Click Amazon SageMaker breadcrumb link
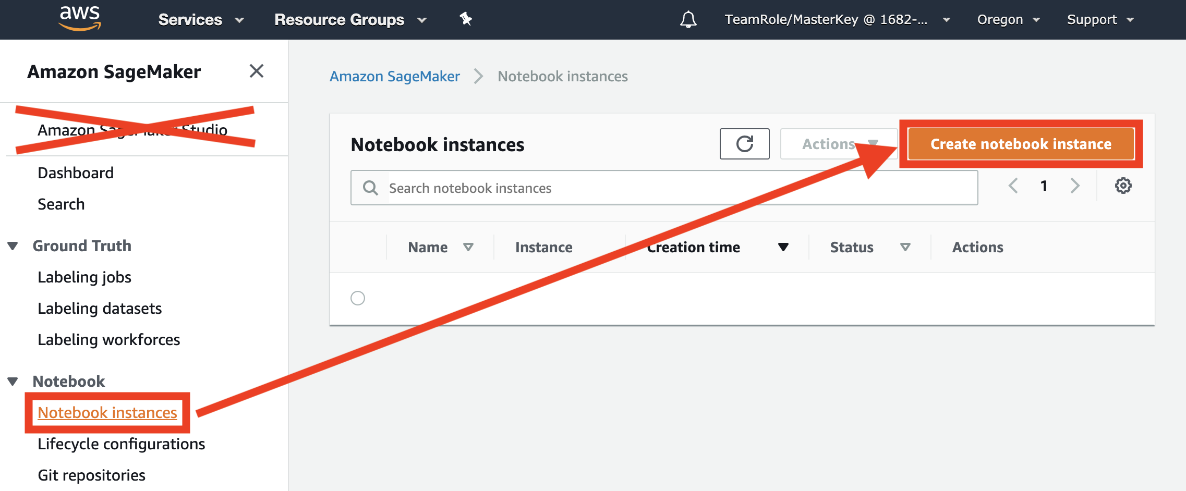Viewport: 1186px width, 491px height. (x=395, y=77)
